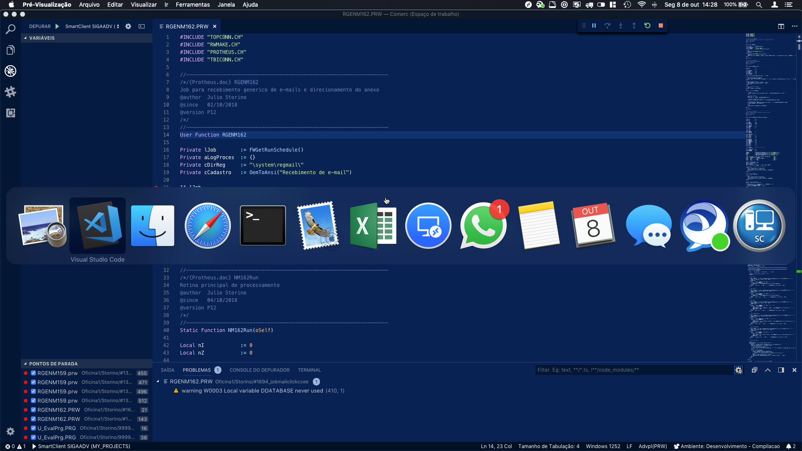Open the Ferramentas menu
Image resolution: width=802 pixels, height=451 pixels.
(193, 5)
